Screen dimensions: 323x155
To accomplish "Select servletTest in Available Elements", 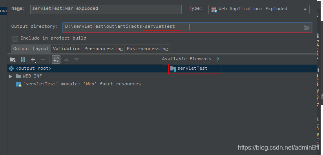I will [x=192, y=68].
